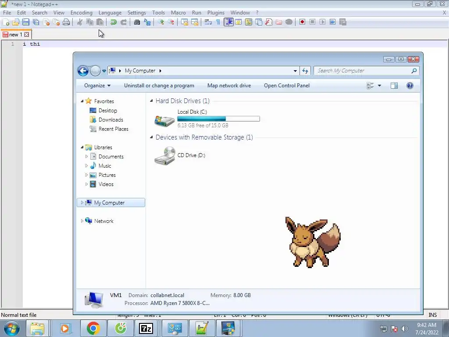Open the File menu
The height and width of the screenshot is (337, 449).
(7, 13)
